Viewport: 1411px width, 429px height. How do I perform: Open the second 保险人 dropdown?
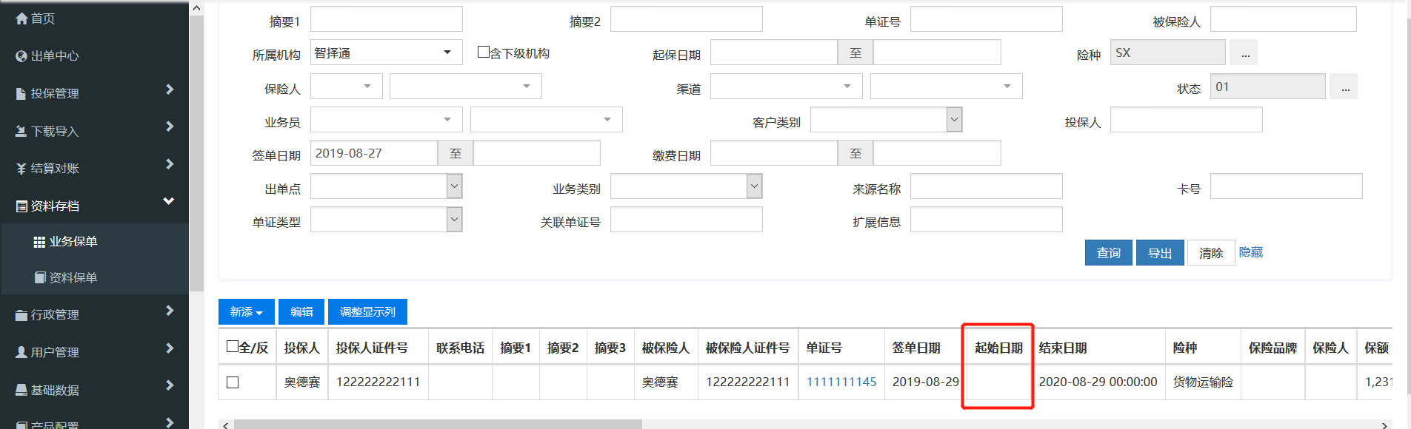click(x=465, y=87)
